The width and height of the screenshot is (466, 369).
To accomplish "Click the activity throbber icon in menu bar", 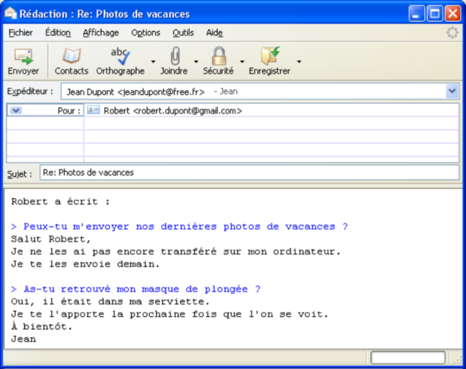I will (x=452, y=32).
